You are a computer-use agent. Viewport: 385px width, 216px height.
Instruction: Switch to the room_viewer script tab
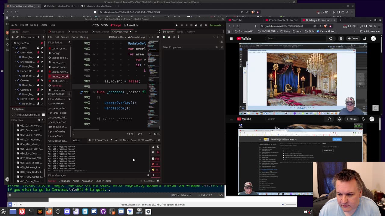click(100, 31)
